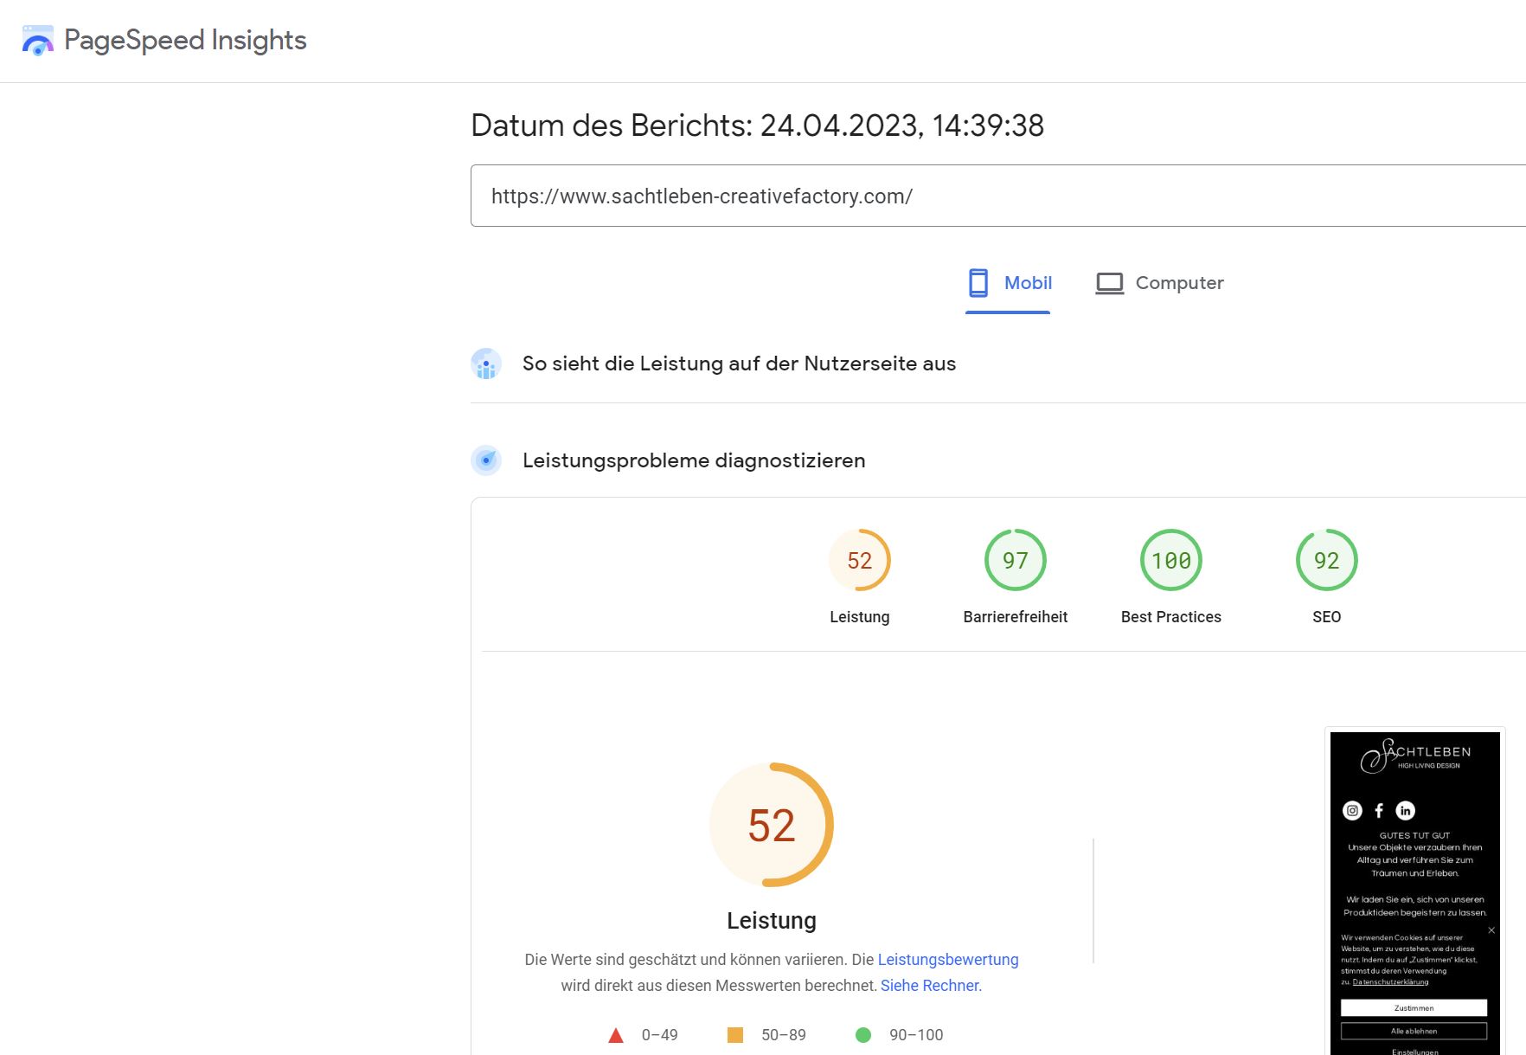Click the large 52 performance gauge
Screen dimensions: 1526x1055
point(772,825)
